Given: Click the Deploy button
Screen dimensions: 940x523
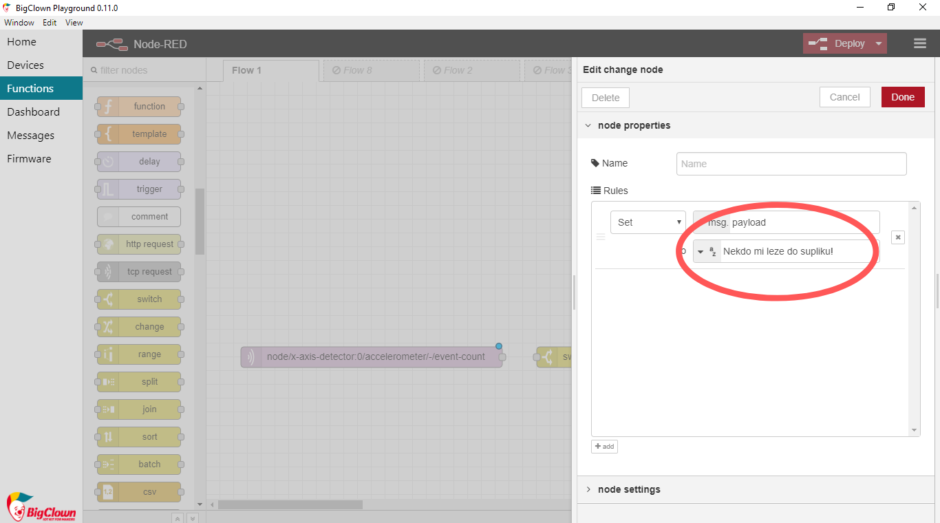Looking at the screenshot, I should point(837,43).
